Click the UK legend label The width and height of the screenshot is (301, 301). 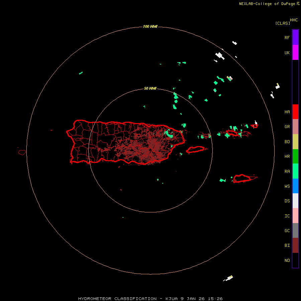tap(287, 53)
